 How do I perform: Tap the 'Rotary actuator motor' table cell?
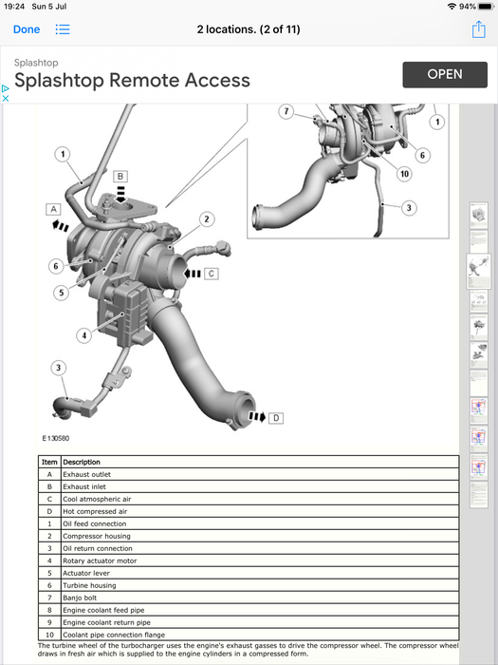[260, 560]
